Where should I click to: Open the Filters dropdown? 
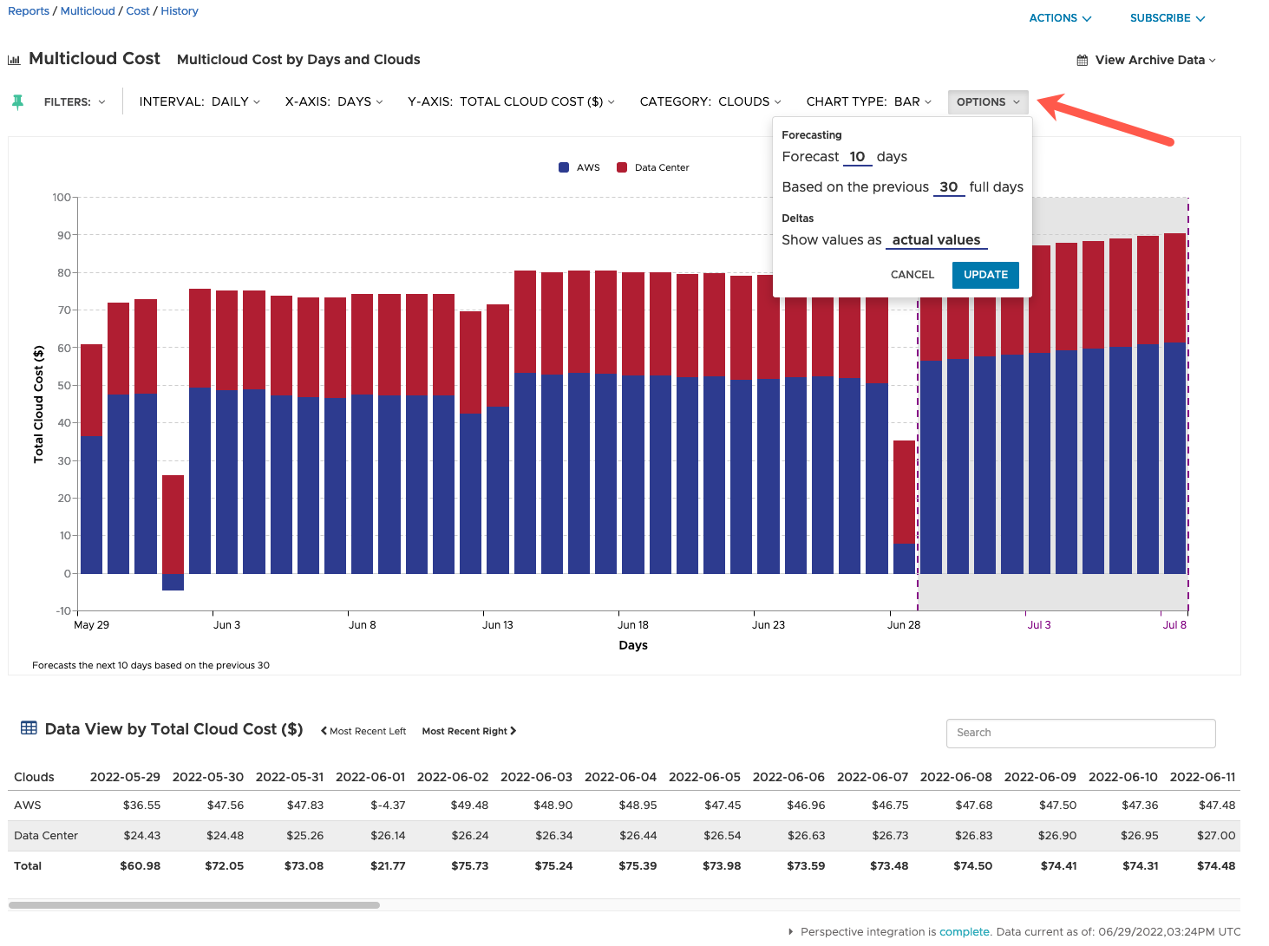click(75, 102)
